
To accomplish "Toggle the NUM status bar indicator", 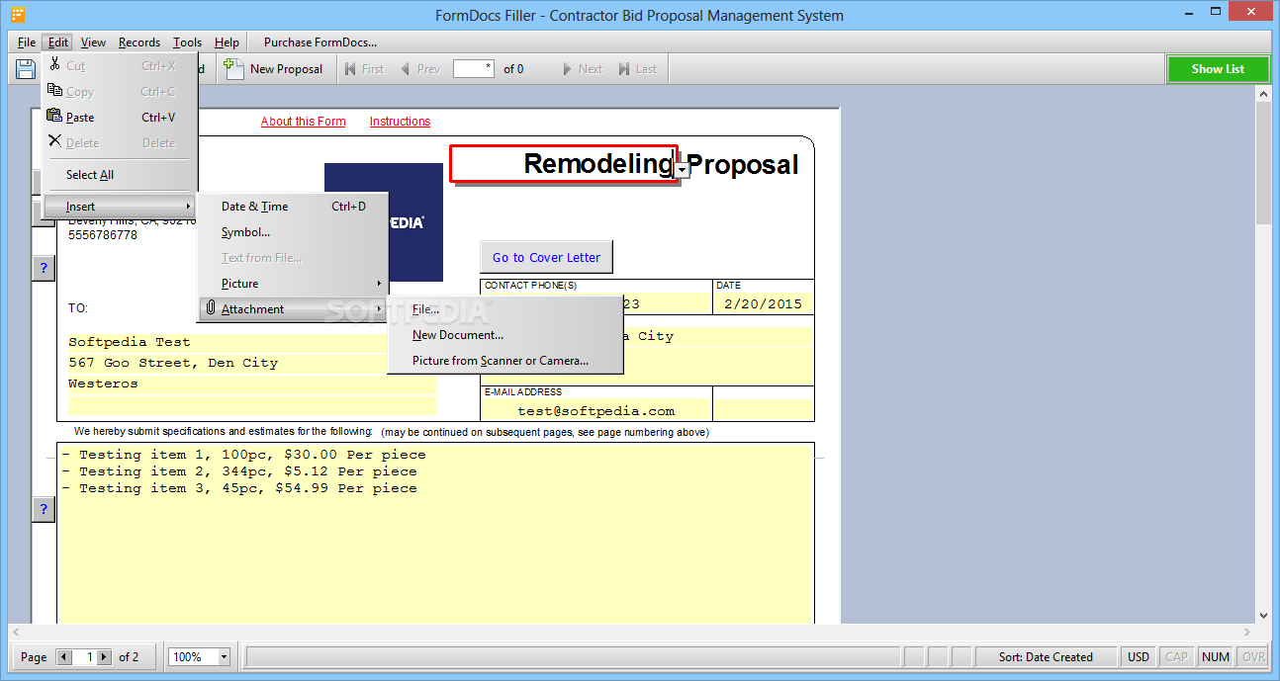I will point(1216,657).
